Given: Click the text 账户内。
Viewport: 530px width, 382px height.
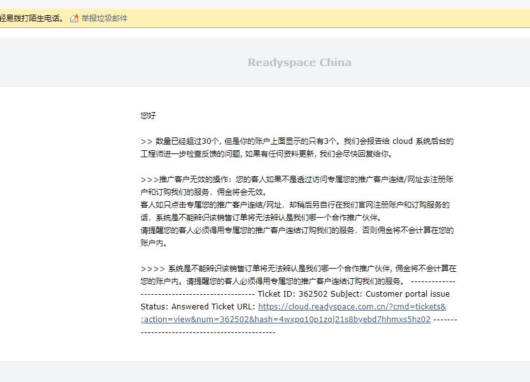Looking at the screenshot, I should pos(154,243).
